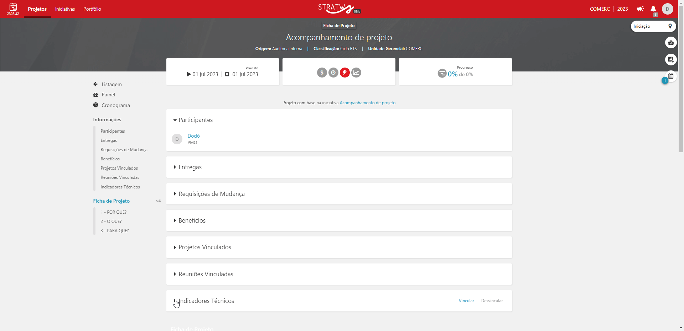Screen dimensions: 684x331
Task: Jump to Participantes in sidebar list
Action: 113,131
